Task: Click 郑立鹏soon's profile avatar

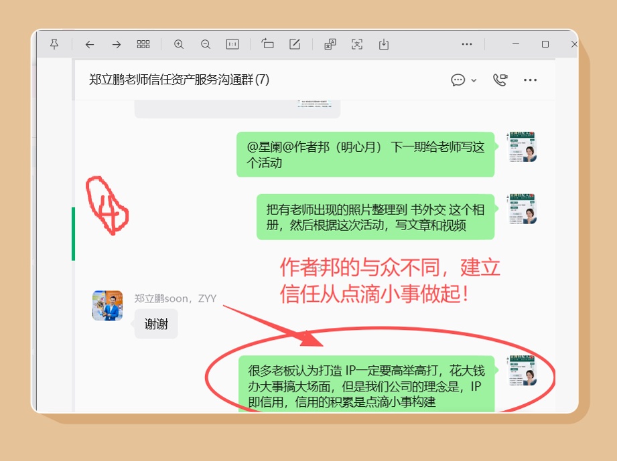Action: [107, 306]
